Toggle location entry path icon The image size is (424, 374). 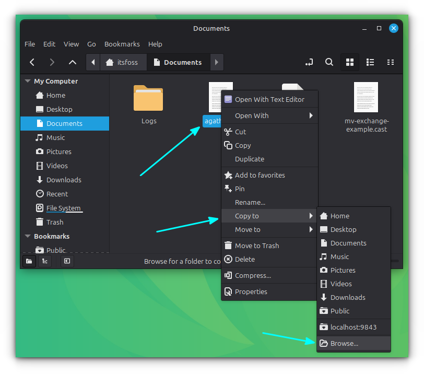tap(309, 62)
